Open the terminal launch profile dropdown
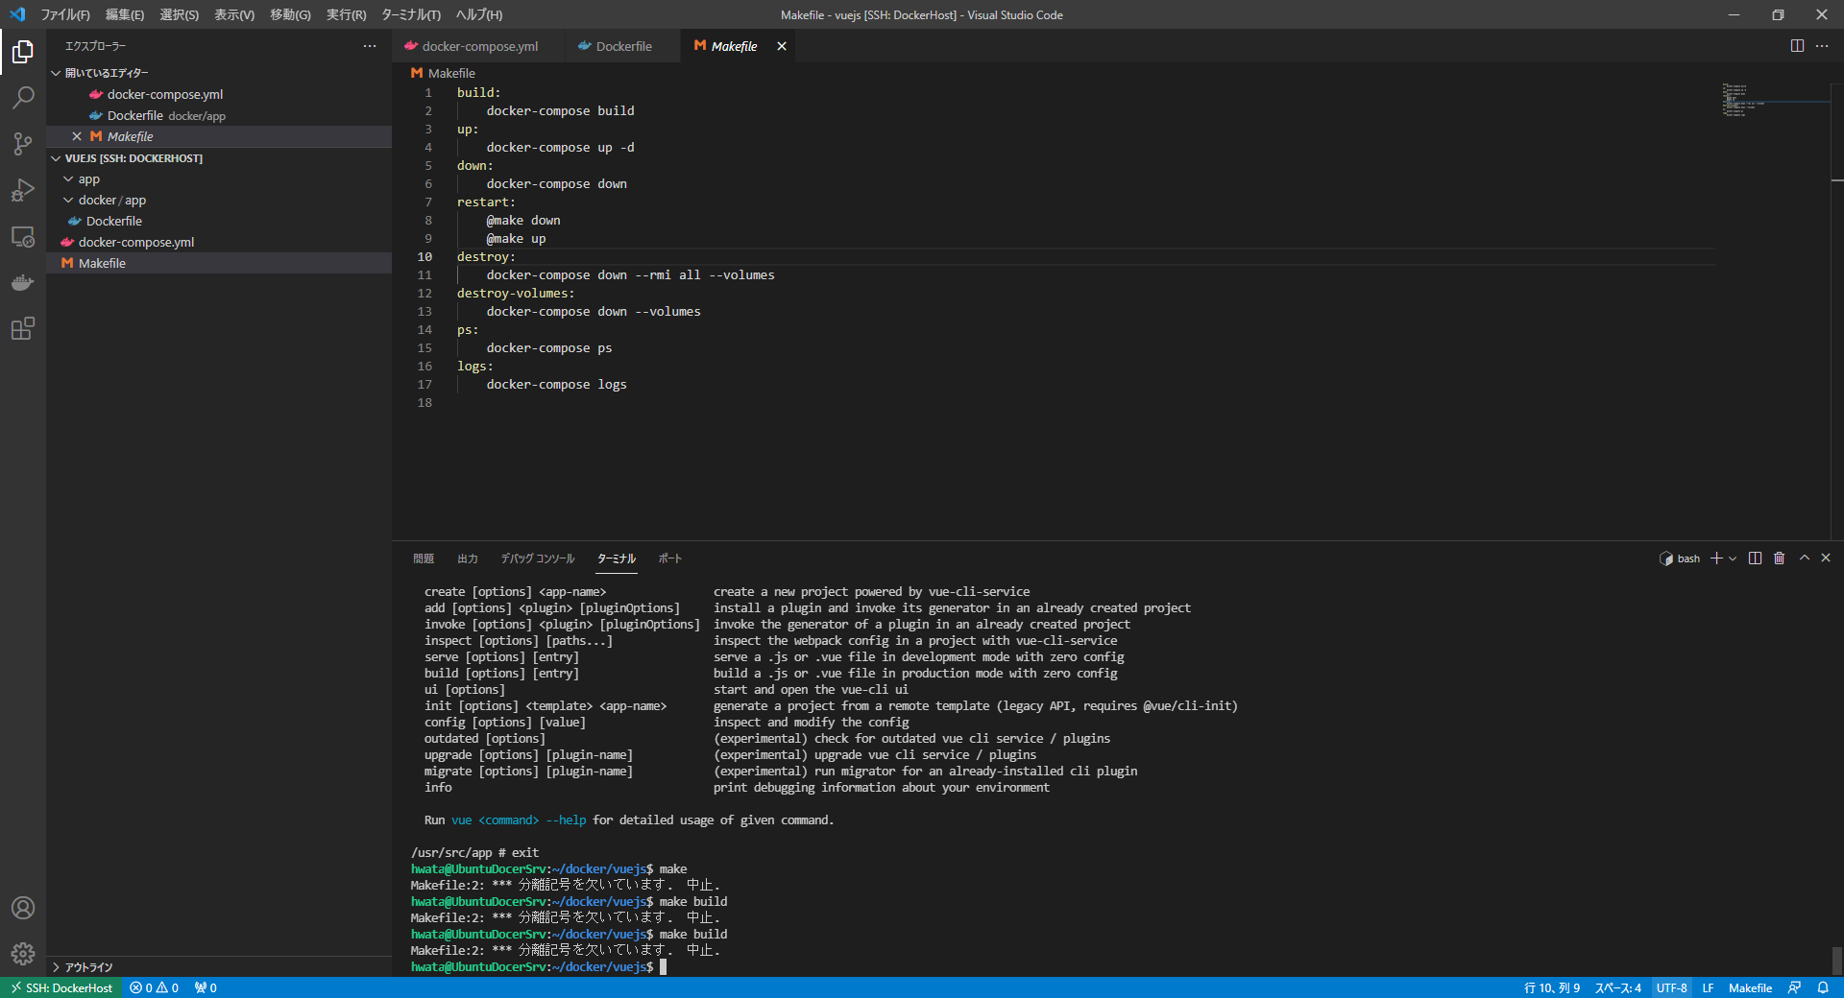This screenshot has width=1844, height=998. [x=1733, y=558]
